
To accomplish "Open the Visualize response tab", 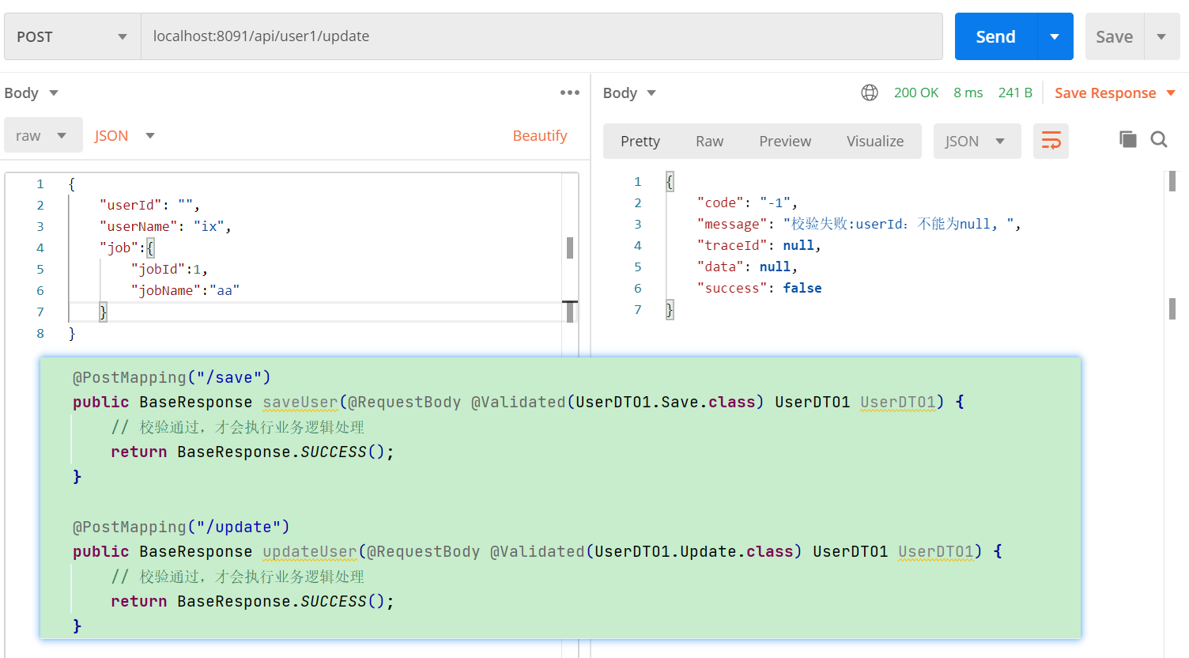I will (x=875, y=141).
